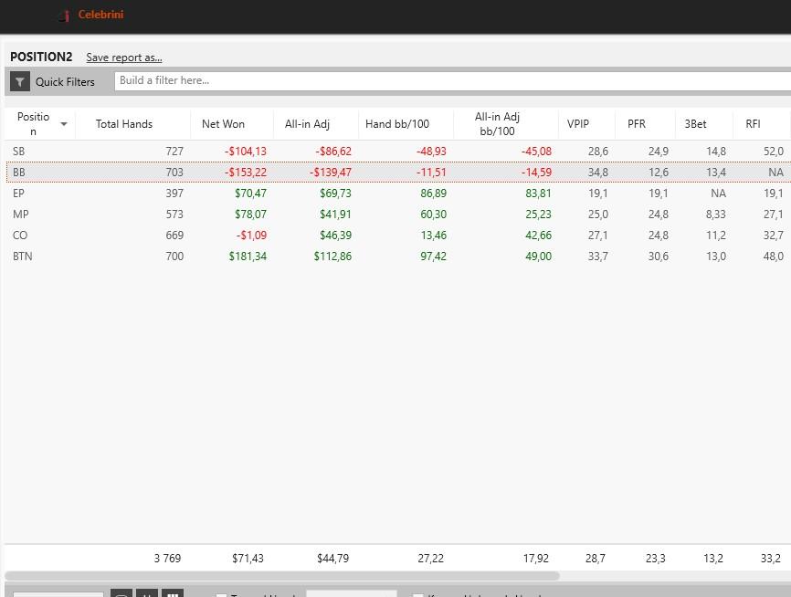Sort by the Net Won column header

pyautogui.click(x=223, y=124)
